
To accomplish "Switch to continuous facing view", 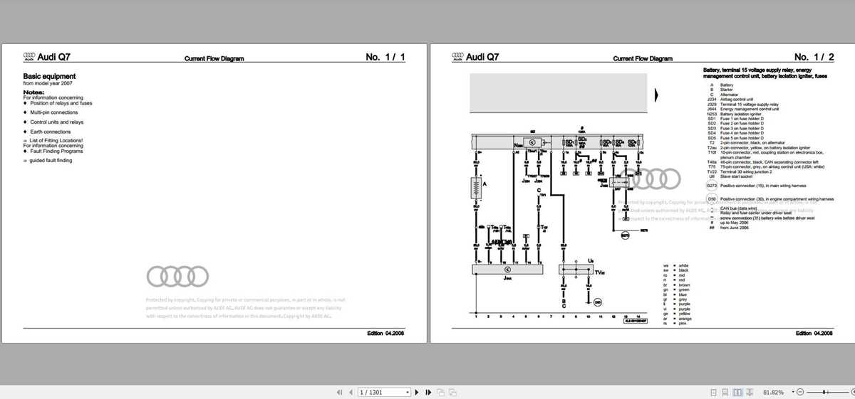I will coord(750,392).
